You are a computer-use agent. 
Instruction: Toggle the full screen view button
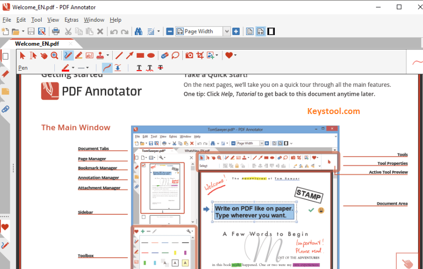271,32
